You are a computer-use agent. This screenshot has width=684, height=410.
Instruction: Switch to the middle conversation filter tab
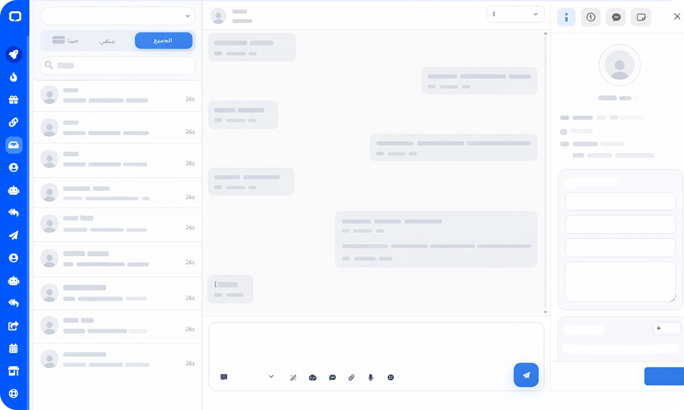tap(107, 41)
